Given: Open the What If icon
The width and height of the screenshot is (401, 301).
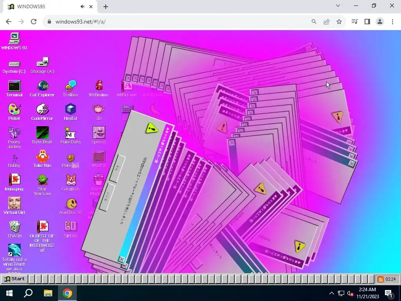Looking at the screenshot, I should click(99, 156).
